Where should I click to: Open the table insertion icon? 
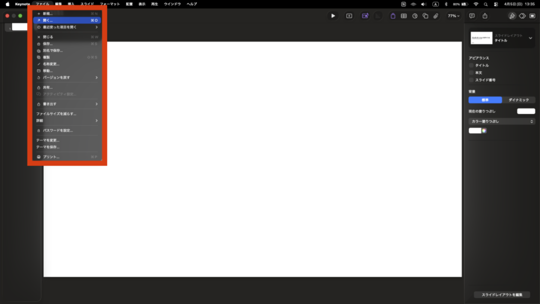click(403, 16)
